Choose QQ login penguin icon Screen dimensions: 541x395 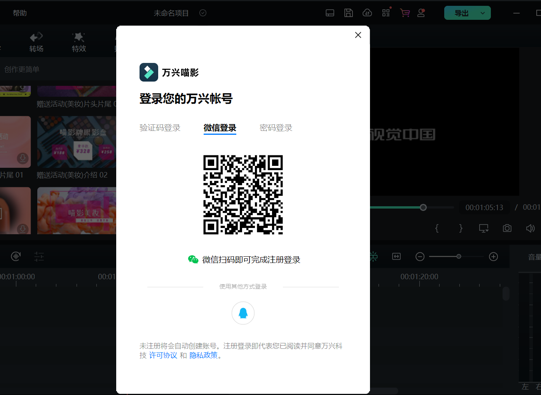(243, 313)
